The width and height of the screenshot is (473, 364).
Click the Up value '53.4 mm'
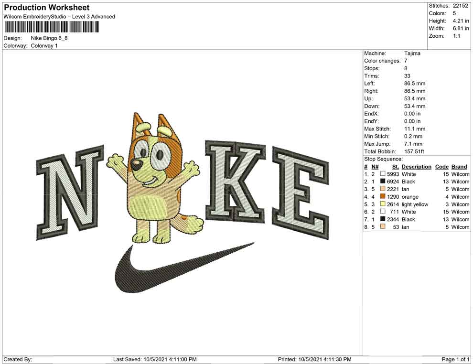pos(415,98)
